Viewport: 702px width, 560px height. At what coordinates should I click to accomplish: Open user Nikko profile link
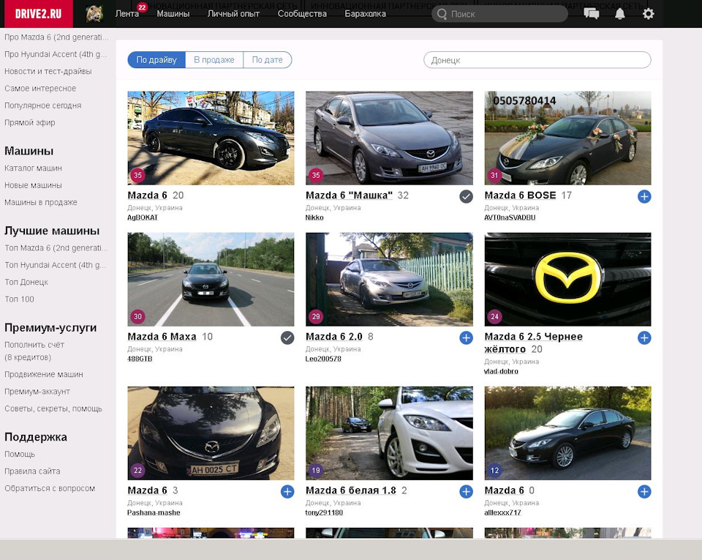coord(314,217)
